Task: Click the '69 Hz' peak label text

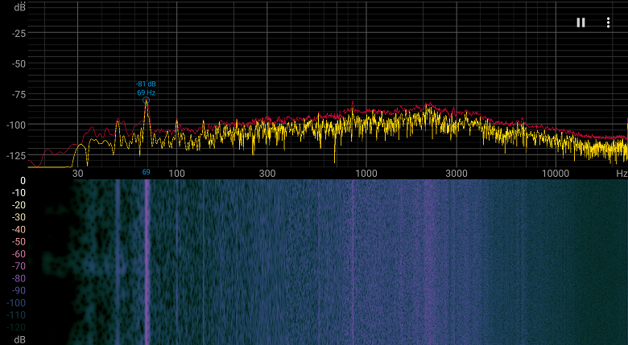Action: [147, 92]
